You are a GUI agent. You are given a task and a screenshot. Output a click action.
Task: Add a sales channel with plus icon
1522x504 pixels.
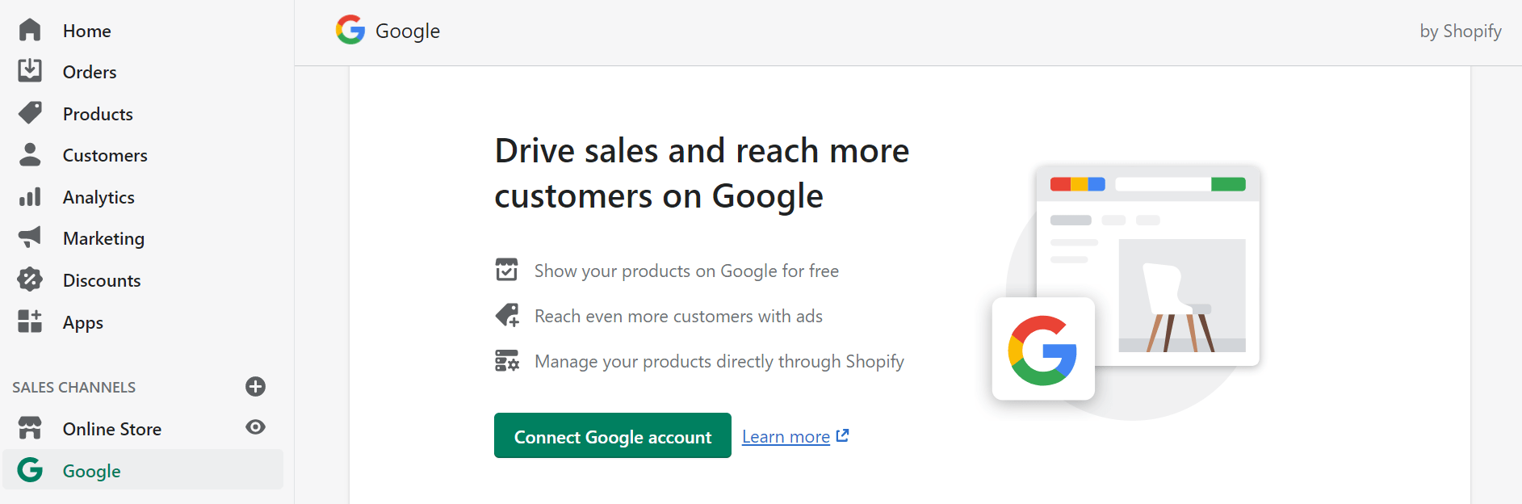255,387
